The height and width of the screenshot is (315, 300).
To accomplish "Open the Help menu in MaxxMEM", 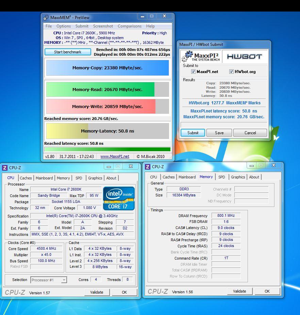I will (150, 26).
